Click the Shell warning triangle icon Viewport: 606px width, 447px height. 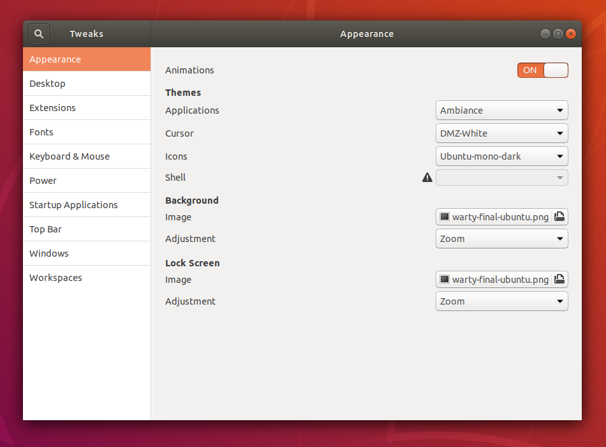click(427, 178)
